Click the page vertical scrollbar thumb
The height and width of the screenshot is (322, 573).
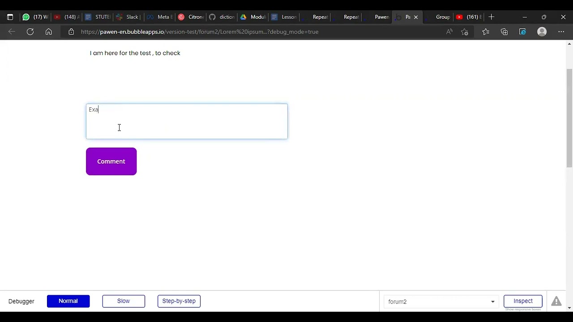(569, 119)
